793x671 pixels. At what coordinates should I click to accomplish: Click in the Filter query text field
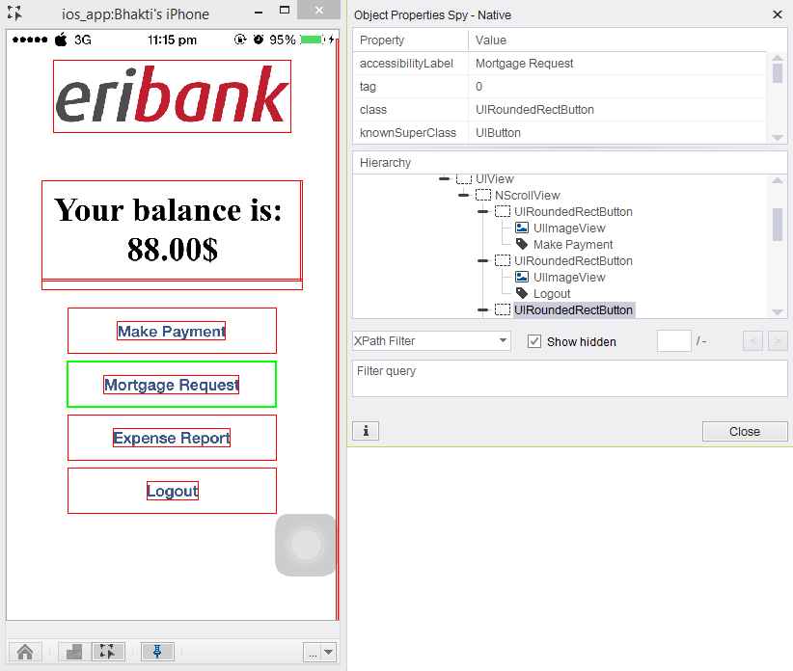569,378
